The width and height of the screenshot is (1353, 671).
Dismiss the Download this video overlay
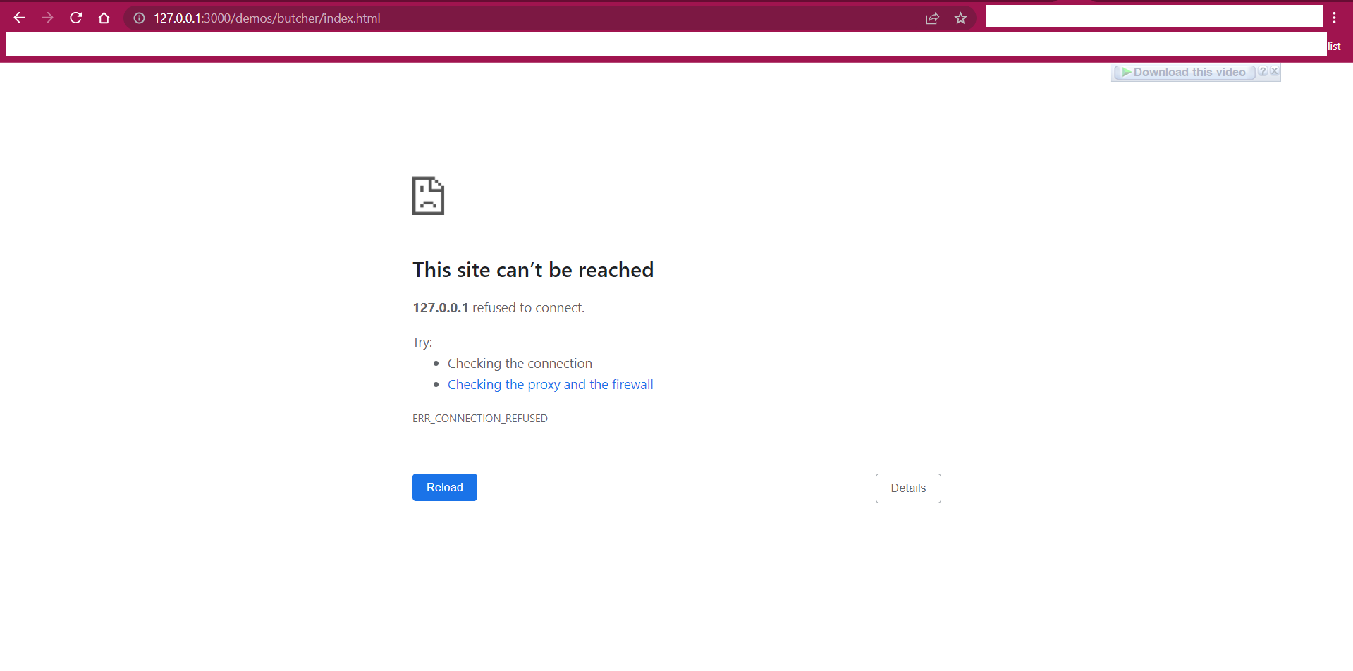pos(1273,71)
